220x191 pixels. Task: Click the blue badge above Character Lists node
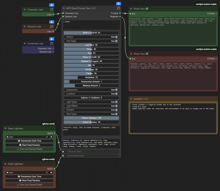coord(52,5)
